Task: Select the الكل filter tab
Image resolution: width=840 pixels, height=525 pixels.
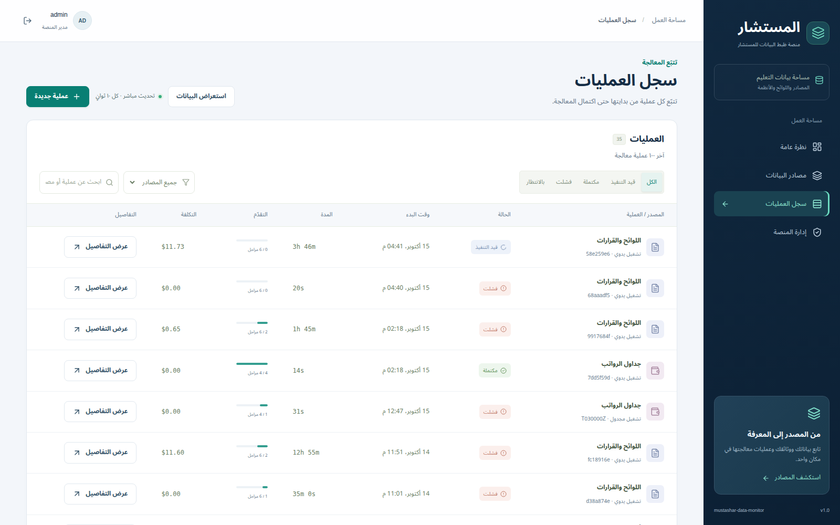Action: (x=652, y=182)
